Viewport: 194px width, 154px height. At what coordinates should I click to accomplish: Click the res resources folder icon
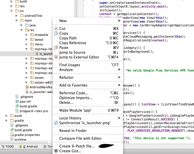(x=27, y=30)
